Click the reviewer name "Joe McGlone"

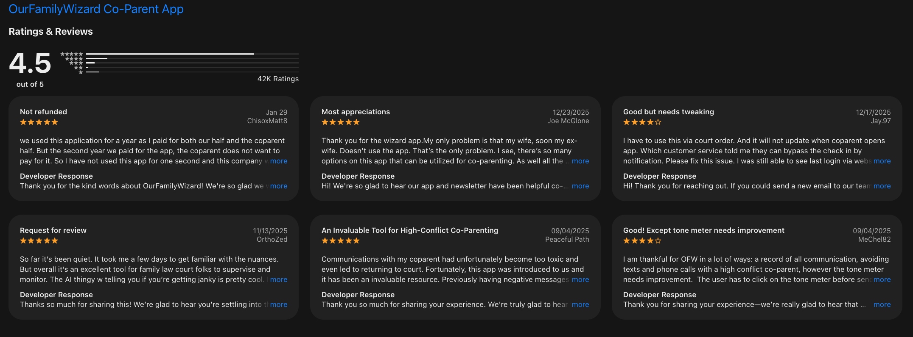(568, 121)
